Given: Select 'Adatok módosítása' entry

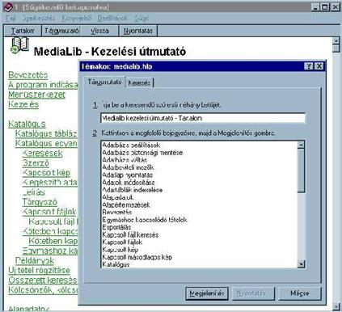Looking at the screenshot, I should pos(129,183).
